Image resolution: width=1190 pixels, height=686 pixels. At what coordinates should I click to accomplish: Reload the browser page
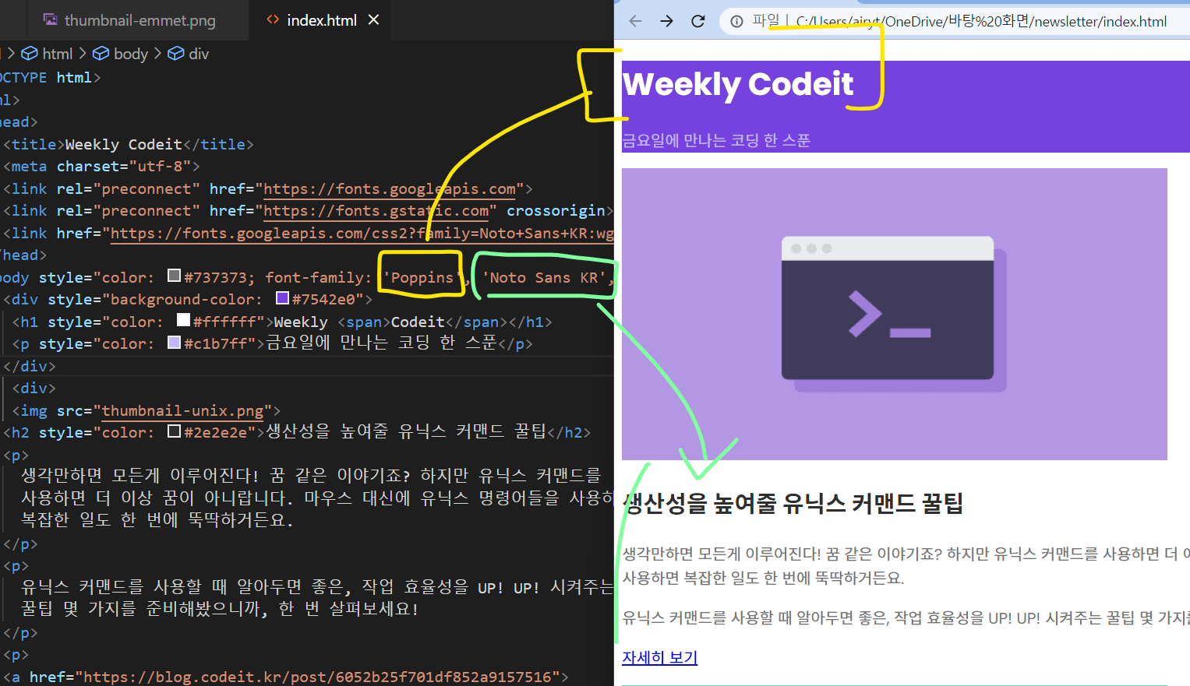pos(698,21)
